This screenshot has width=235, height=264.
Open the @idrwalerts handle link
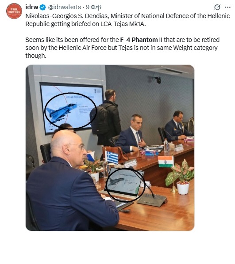(65, 7)
